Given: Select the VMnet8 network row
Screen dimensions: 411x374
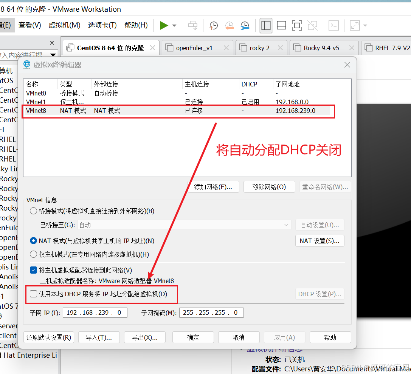Looking at the screenshot, I should (177, 111).
